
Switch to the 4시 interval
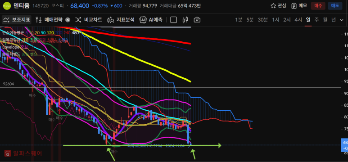[x=298, y=20]
